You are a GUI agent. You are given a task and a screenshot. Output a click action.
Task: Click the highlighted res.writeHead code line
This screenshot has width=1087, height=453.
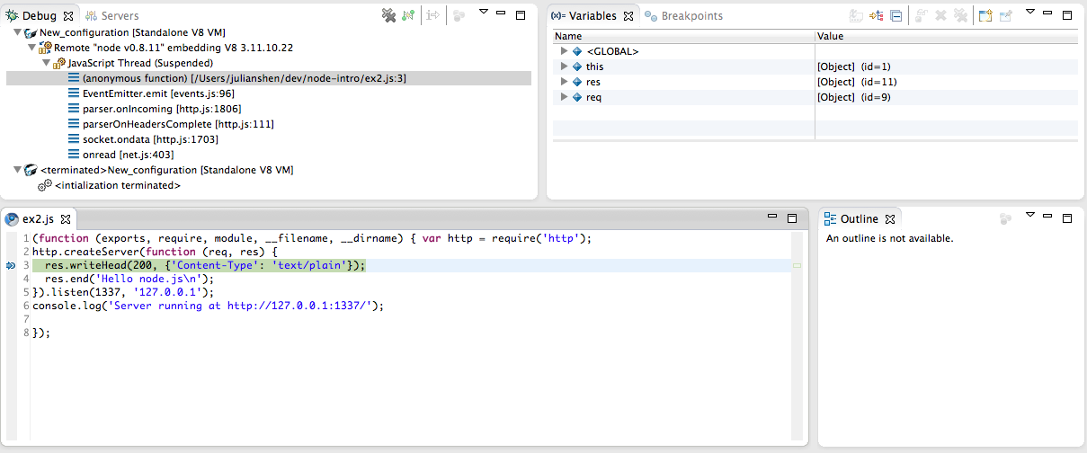pos(205,265)
